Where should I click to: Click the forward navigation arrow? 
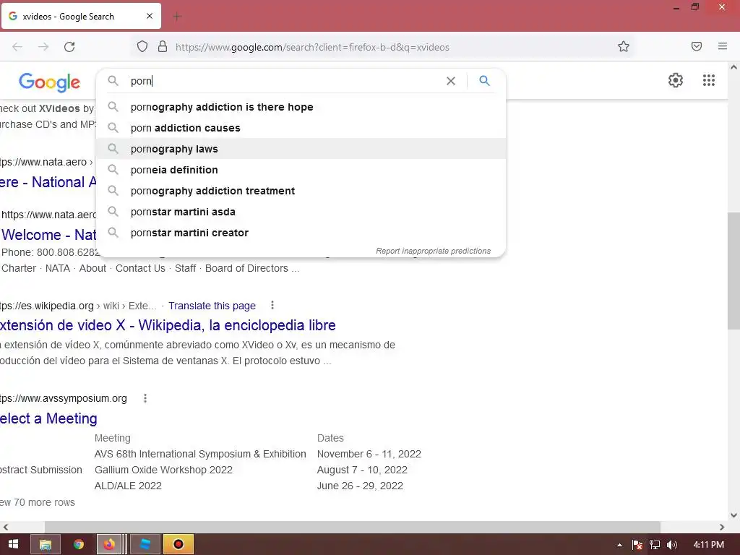[x=43, y=47]
